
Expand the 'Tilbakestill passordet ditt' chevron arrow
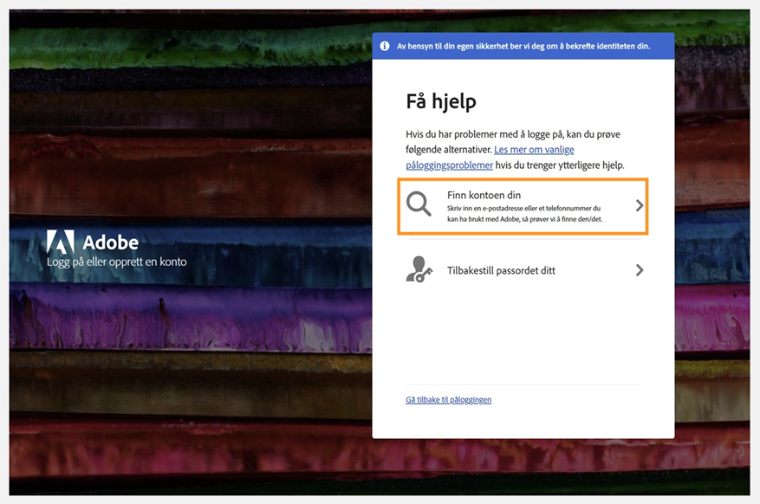(640, 270)
